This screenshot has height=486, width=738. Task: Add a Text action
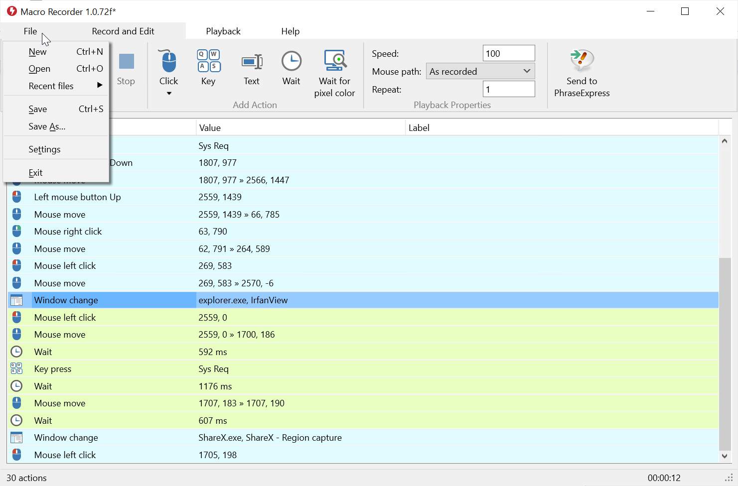tap(252, 68)
